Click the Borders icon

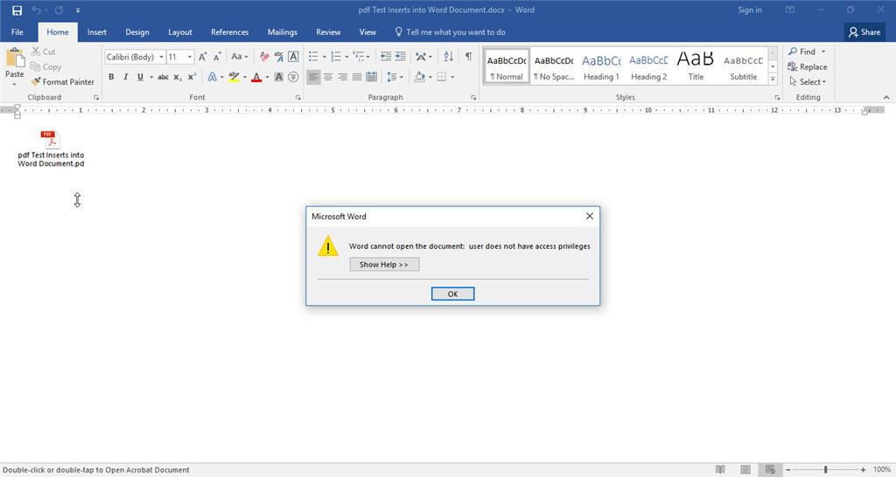442,77
